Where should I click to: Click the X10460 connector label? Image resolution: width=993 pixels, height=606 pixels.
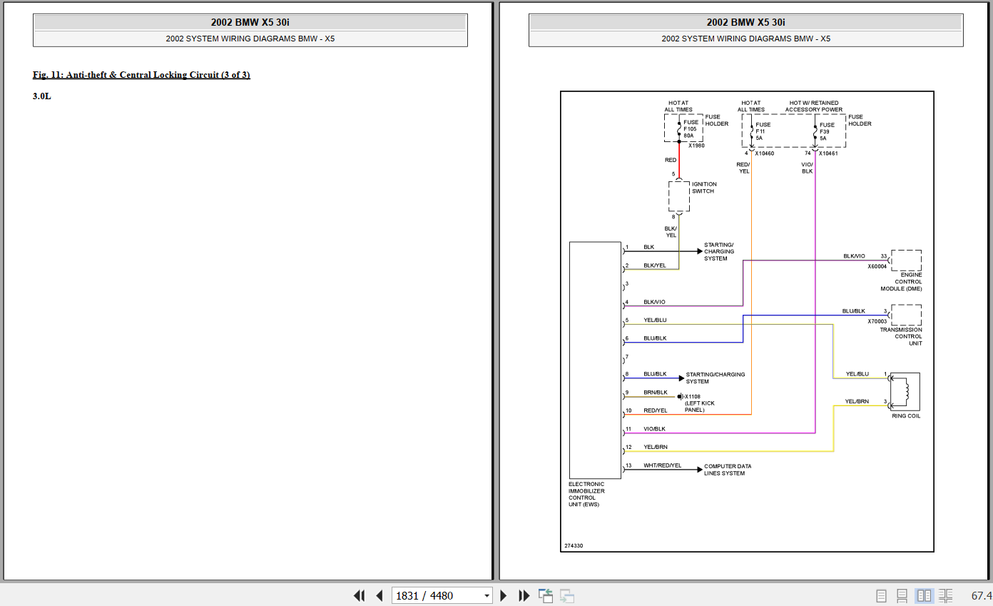point(765,153)
